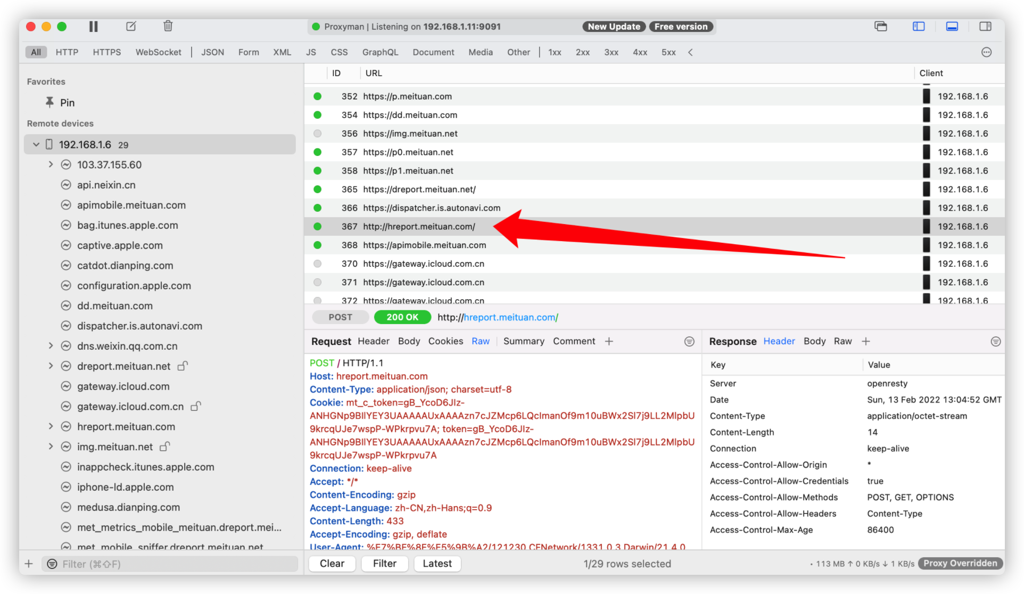Switch to Request Cookies tab
The height and width of the screenshot is (594, 1024).
coord(445,341)
